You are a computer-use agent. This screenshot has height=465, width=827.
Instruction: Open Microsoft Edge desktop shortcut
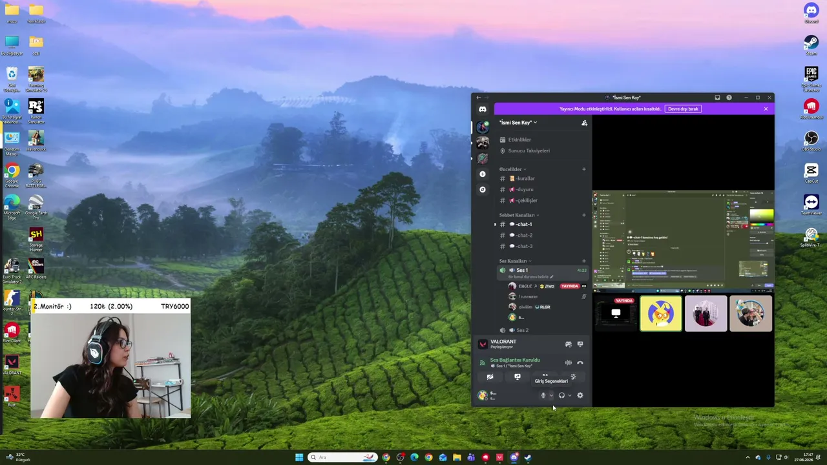12,207
